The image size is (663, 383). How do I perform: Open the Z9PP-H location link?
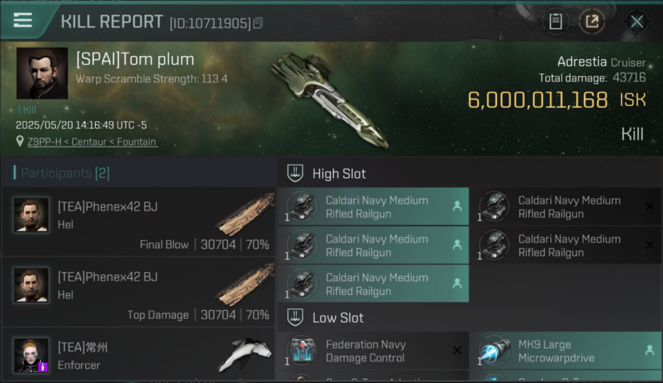click(x=92, y=142)
